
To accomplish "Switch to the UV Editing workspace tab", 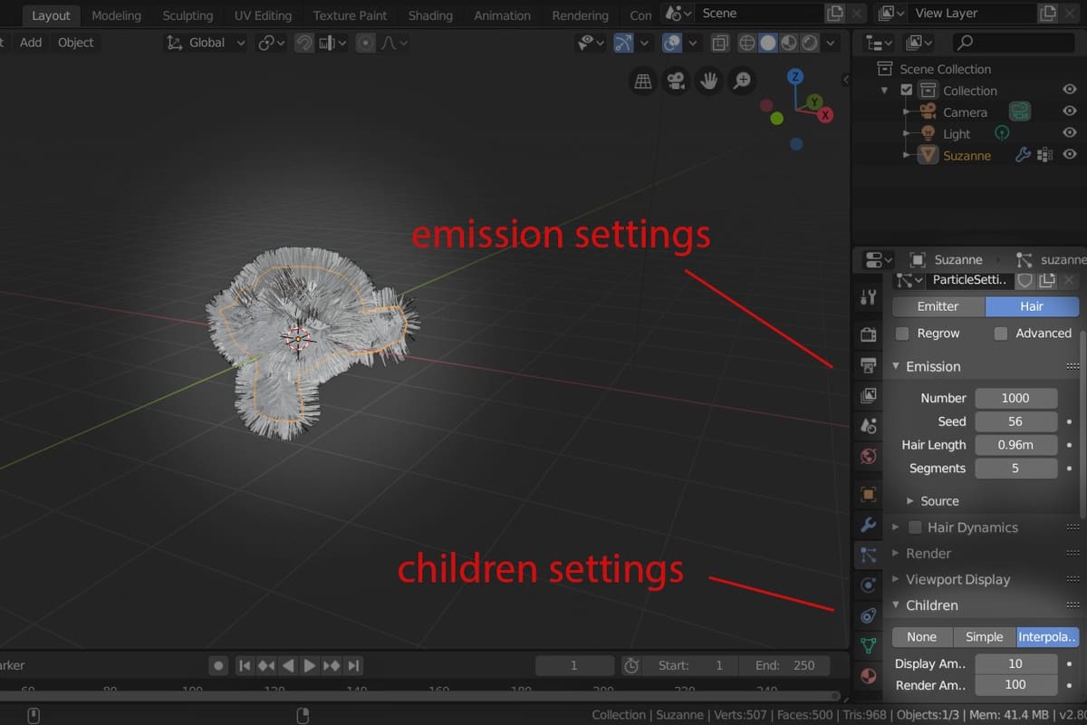I will pos(263,15).
